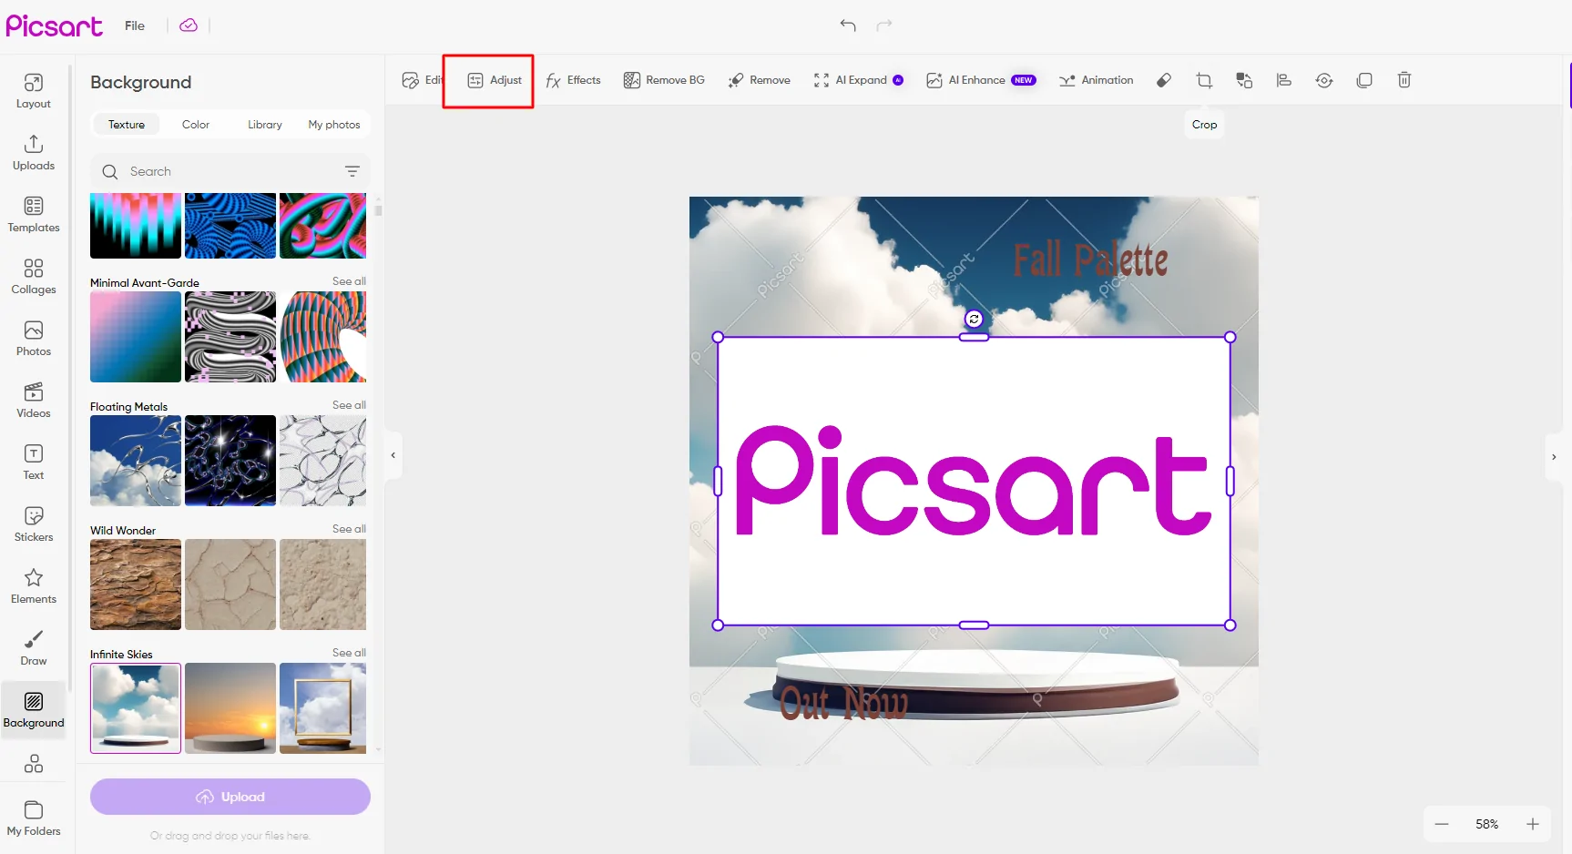Image resolution: width=1572 pixels, height=854 pixels.
Task: Open the Layout panel
Action: (34, 91)
